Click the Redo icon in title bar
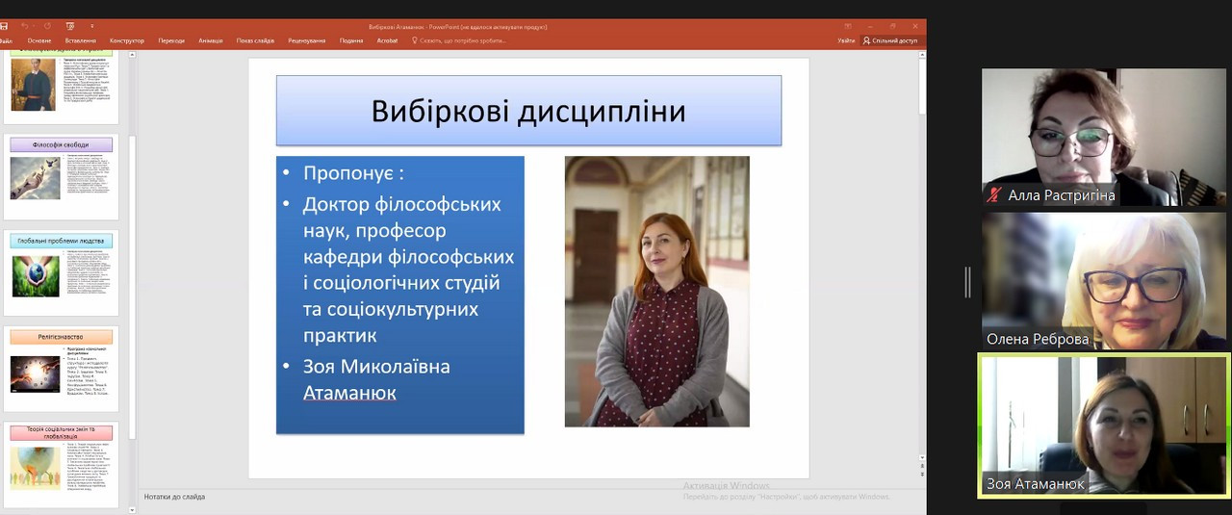1232x515 pixels. [47, 26]
